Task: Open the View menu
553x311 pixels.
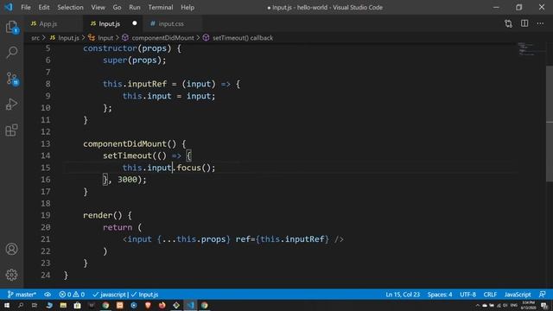Action: click(98, 7)
